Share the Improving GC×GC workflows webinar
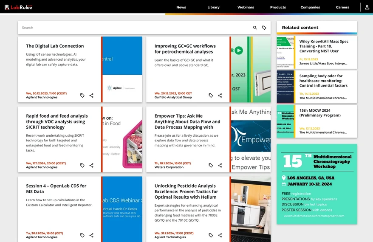The width and height of the screenshot is (373, 242). [220, 96]
